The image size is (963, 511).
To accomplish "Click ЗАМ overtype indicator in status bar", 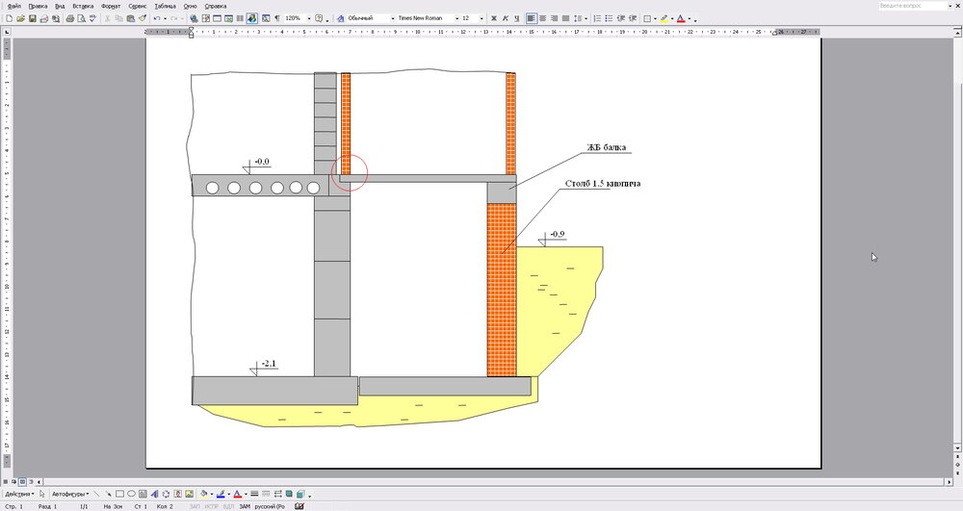I will tap(245, 506).
